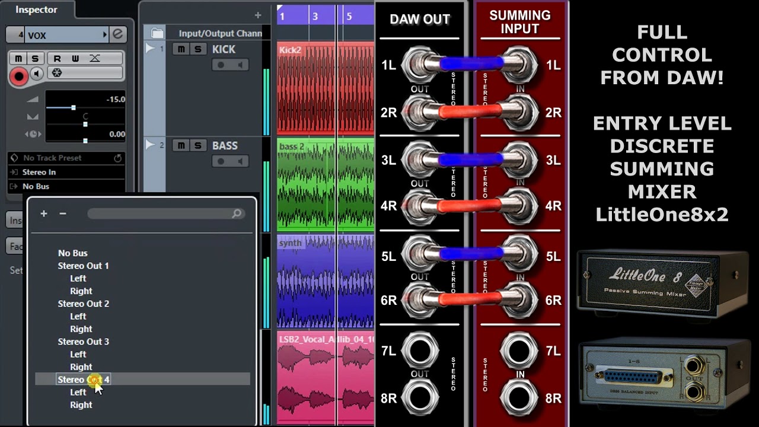Select the LSB2_Vocal_Adlib audio clip
759x427 pixels.
[x=326, y=378]
